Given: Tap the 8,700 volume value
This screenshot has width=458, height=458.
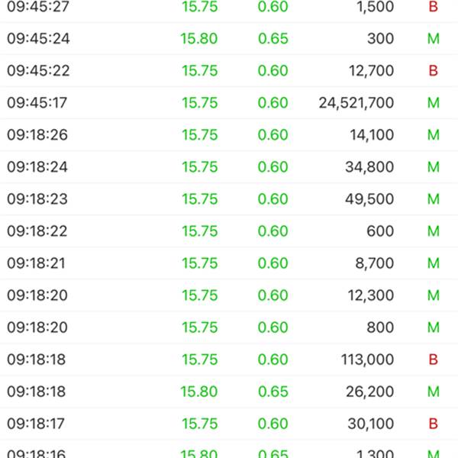Looking at the screenshot, I should pos(373,263).
